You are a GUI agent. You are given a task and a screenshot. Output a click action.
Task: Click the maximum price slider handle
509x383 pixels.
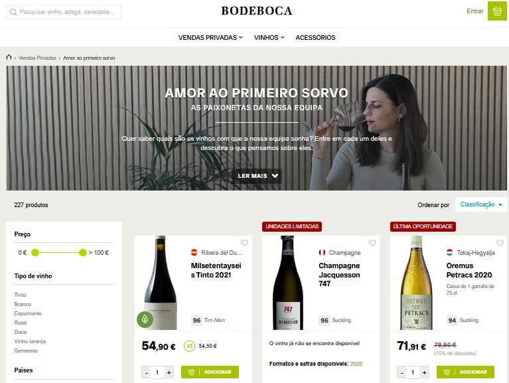click(x=83, y=252)
